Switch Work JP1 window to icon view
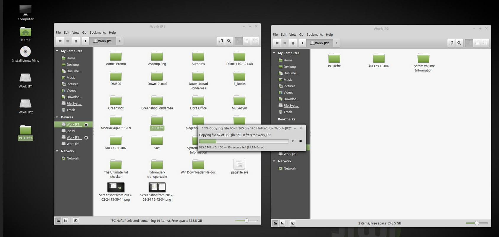The image size is (499, 237). (239, 41)
